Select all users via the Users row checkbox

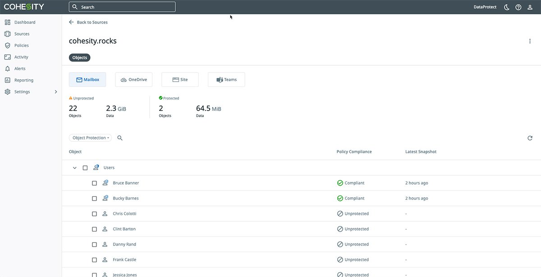click(85, 167)
